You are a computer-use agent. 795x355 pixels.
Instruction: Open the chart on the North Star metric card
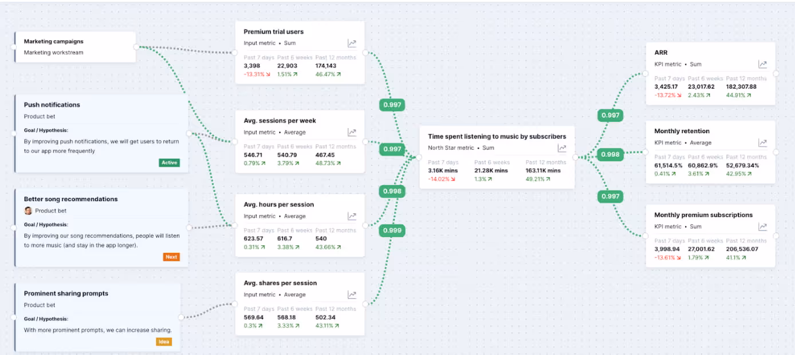coord(561,147)
